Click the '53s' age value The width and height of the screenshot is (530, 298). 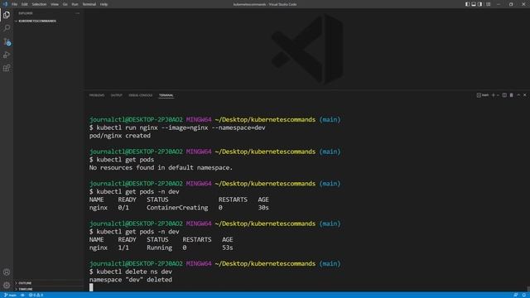pyautogui.click(x=228, y=248)
